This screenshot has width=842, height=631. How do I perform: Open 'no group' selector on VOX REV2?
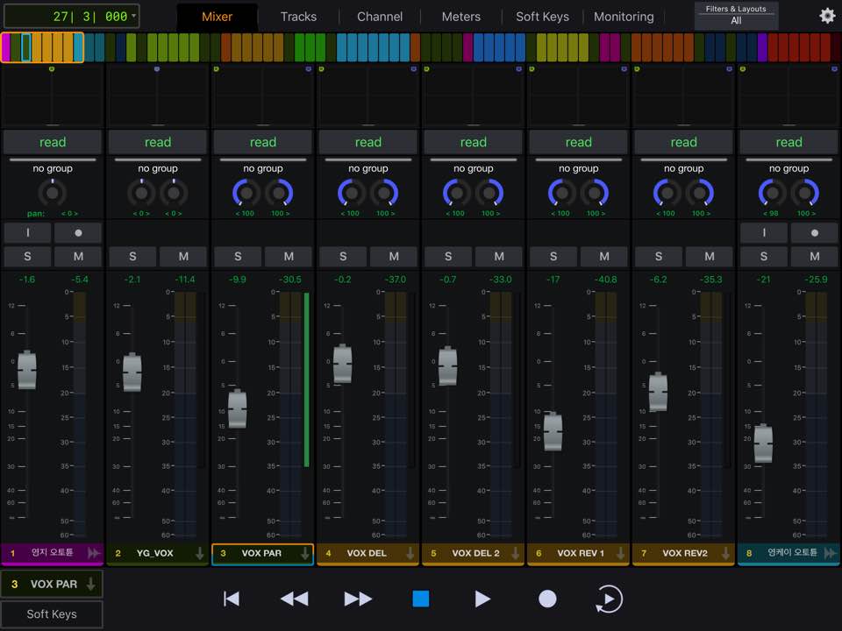coord(683,168)
